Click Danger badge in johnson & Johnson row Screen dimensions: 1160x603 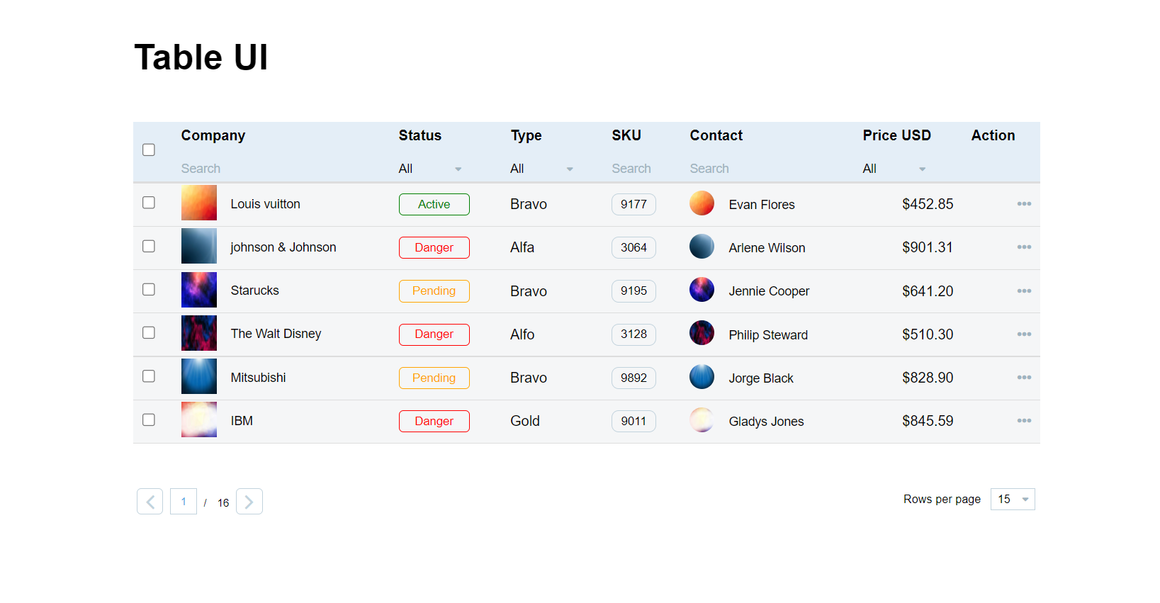click(x=434, y=247)
